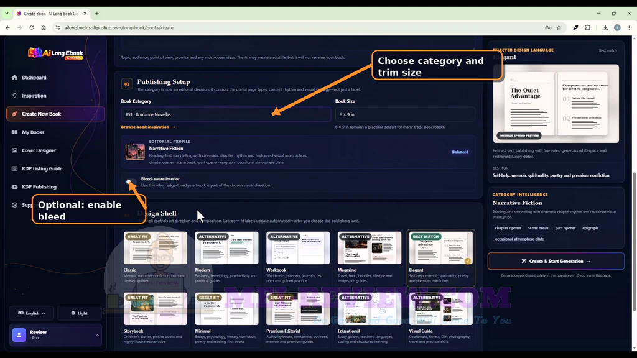Click the scene break tag
This screenshot has height=358, width=637.
coord(538,228)
